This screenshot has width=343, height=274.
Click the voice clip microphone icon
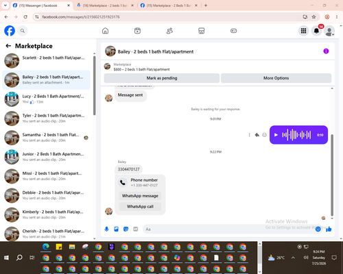106,229
